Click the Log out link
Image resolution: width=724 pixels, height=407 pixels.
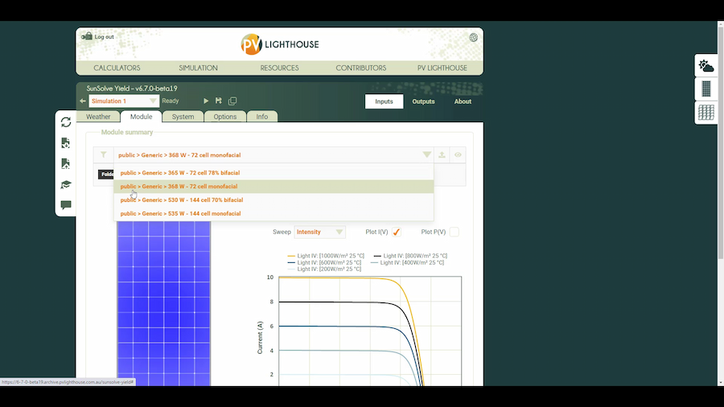pos(97,36)
